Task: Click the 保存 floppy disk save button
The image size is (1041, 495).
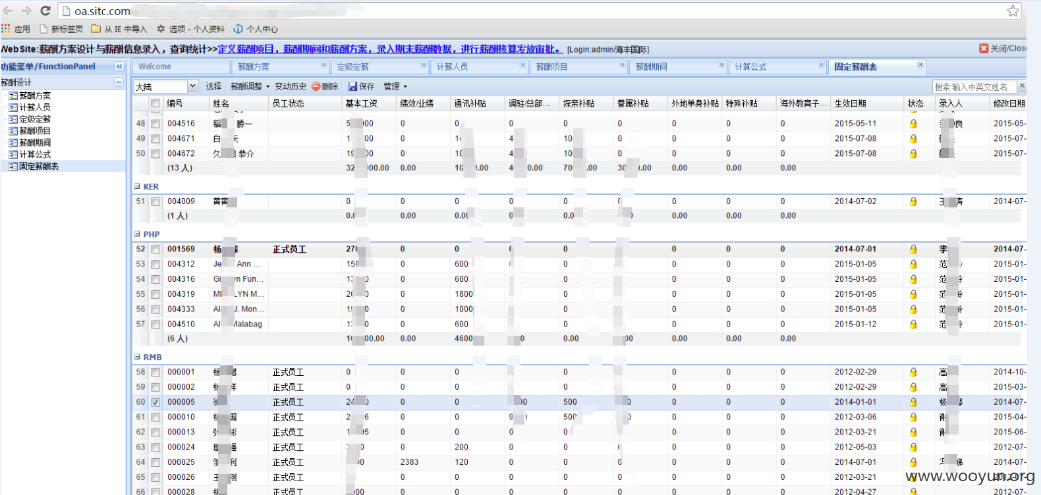Action: 361,86
